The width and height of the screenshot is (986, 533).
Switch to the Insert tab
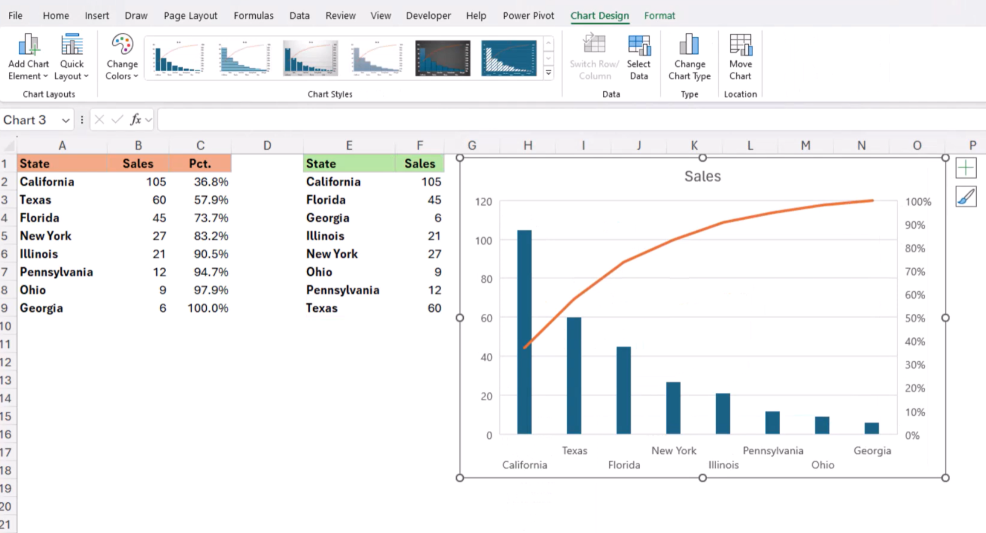[x=97, y=16]
